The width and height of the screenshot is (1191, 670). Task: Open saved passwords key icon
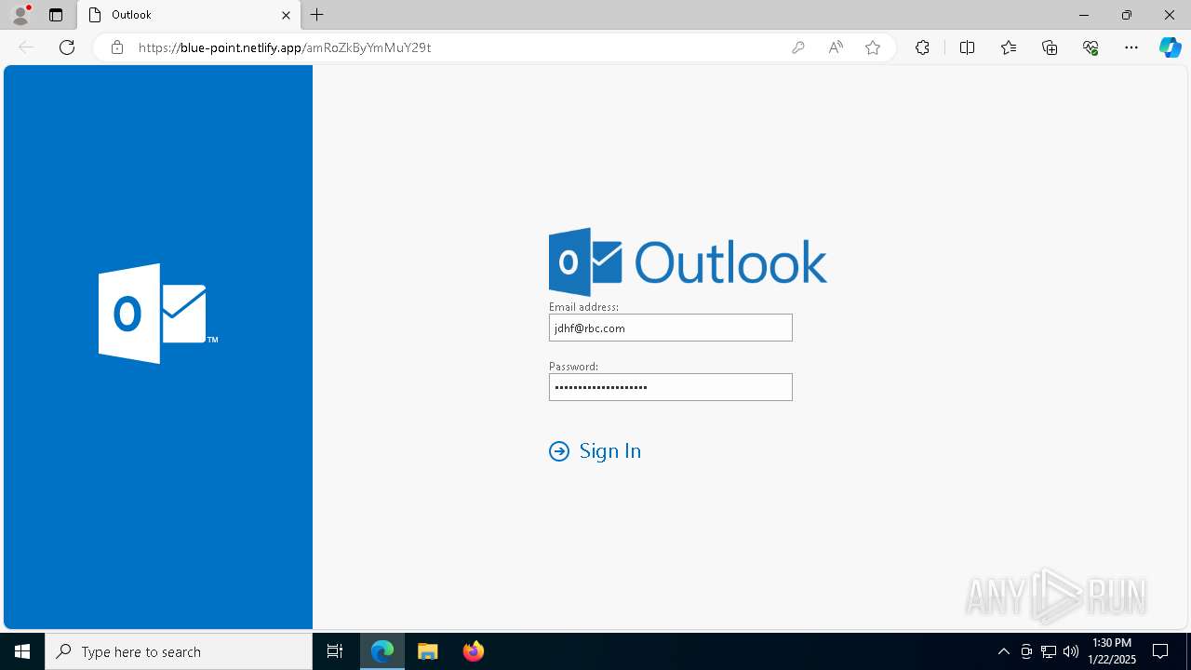(797, 47)
